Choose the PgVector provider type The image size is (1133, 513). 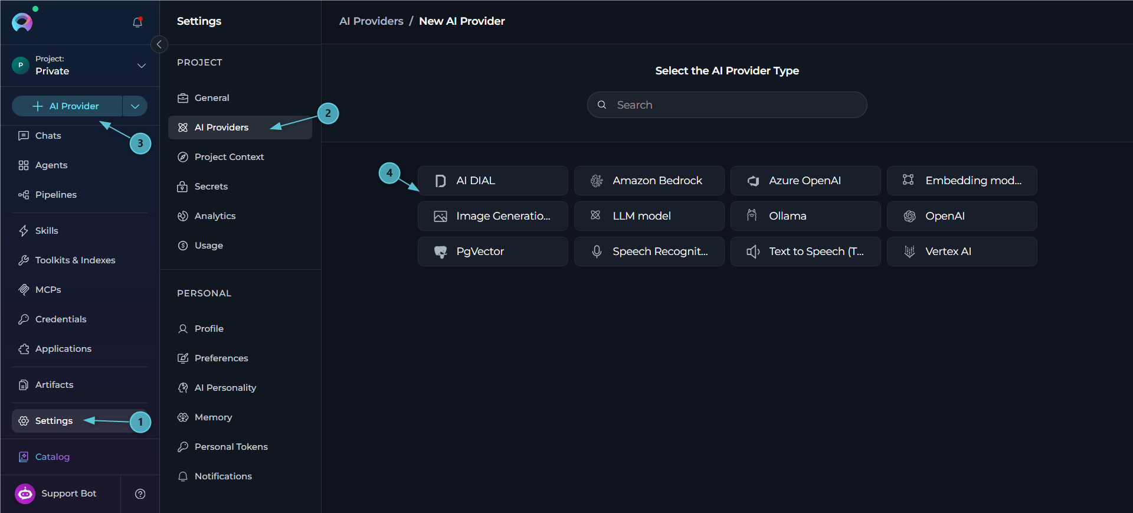pos(493,251)
